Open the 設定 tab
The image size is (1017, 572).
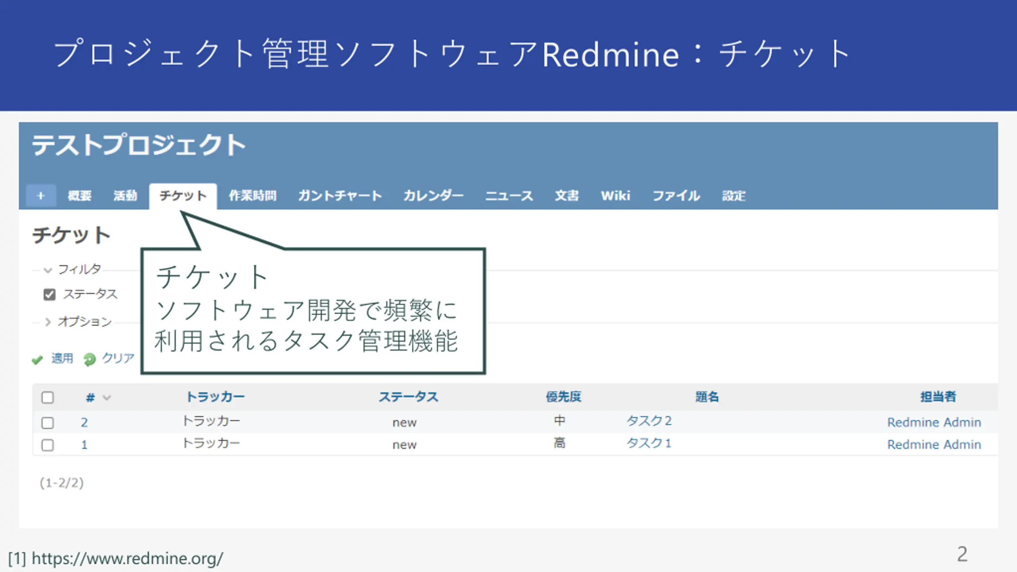tap(734, 195)
